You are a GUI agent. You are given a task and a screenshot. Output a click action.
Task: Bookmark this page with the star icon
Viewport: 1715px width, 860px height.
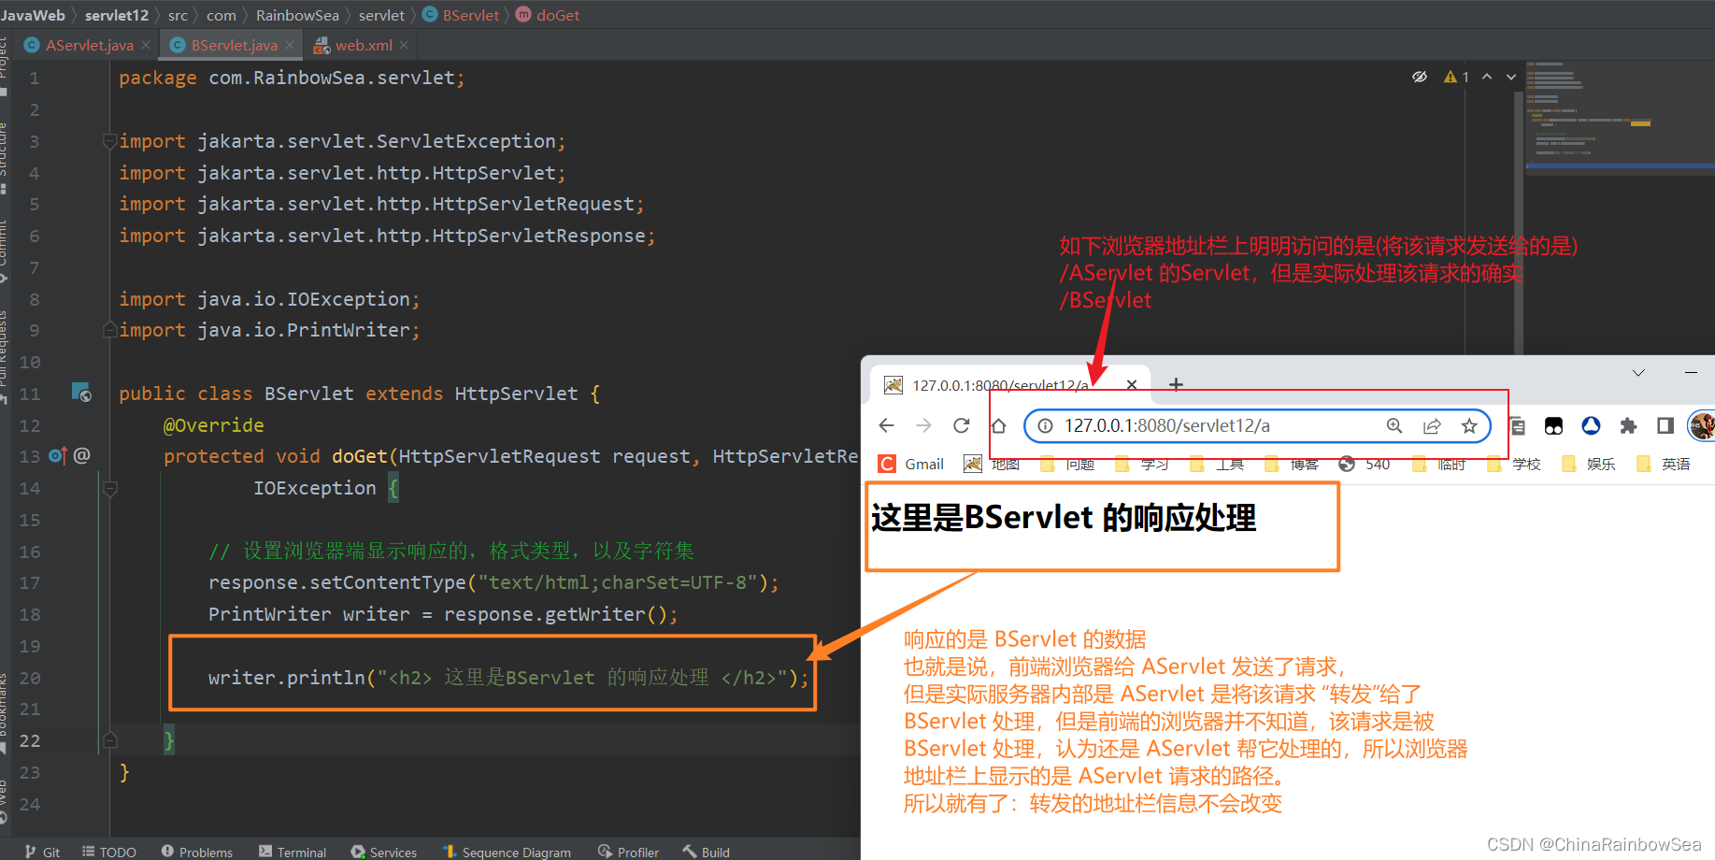pos(1469,426)
